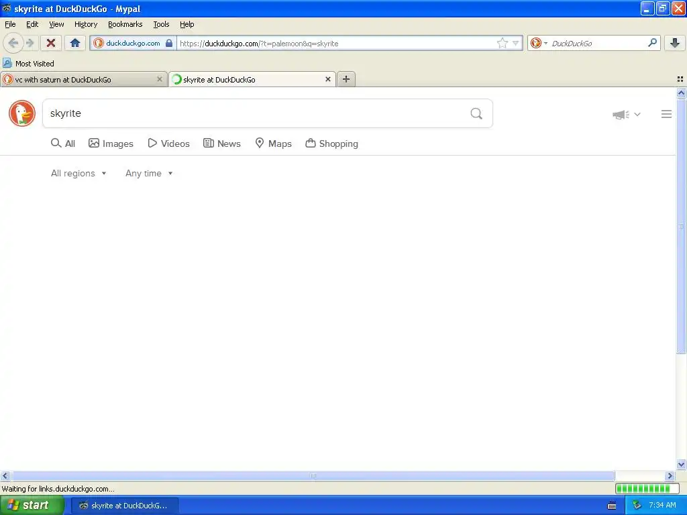Go back with the back arrow button
Viewport: 687px width, 515px height.
13,43
